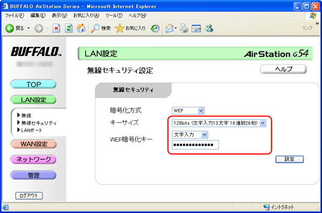Click the WEP暗号化キー password field
This screenshot has height=213, width=322.
coord(195,145)
